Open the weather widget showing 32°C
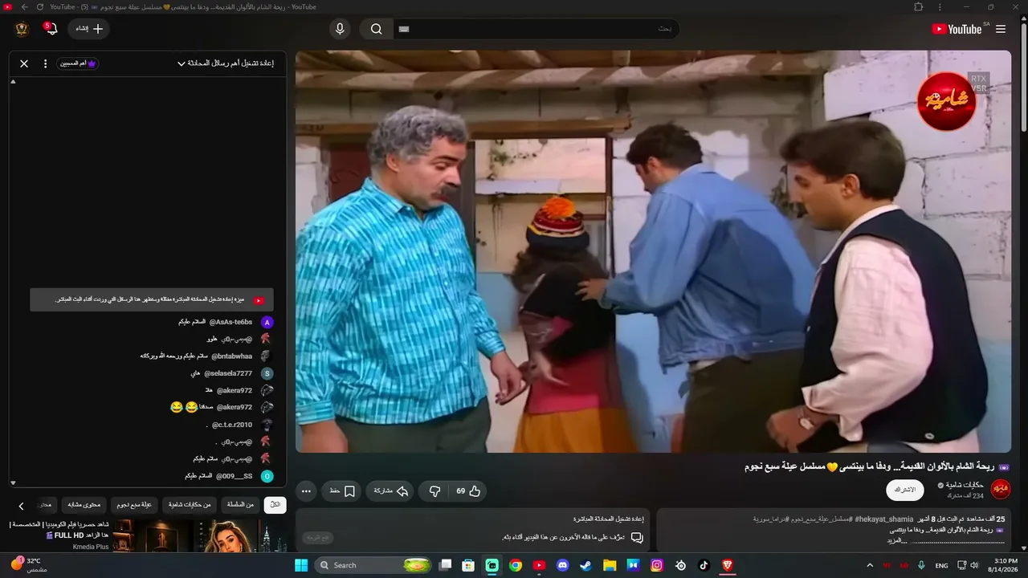1028x578 pixels. tap(28, 564)
